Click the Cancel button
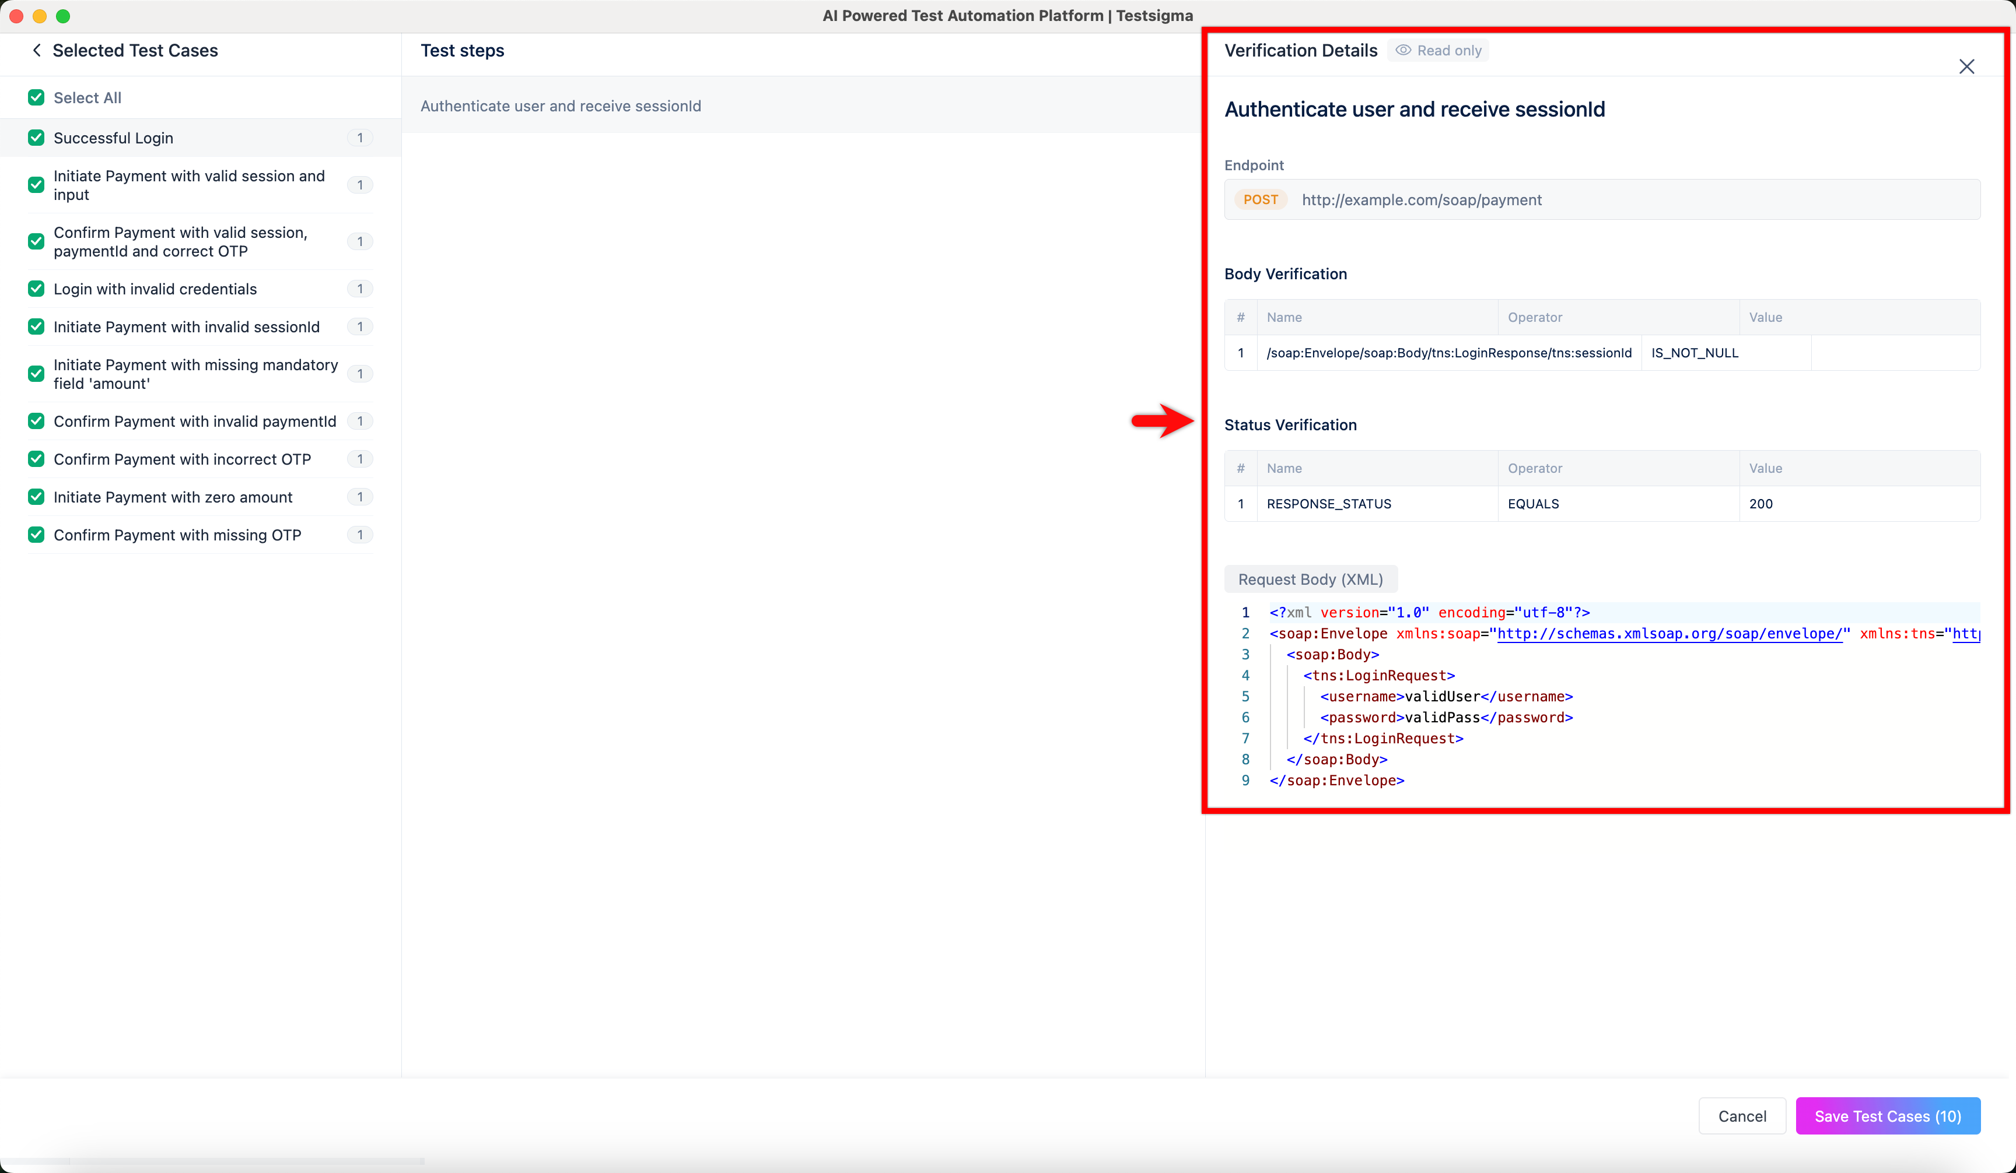Image resolution: width=2016 pixels, height=1173 pixels. tap(1742, 1115)
